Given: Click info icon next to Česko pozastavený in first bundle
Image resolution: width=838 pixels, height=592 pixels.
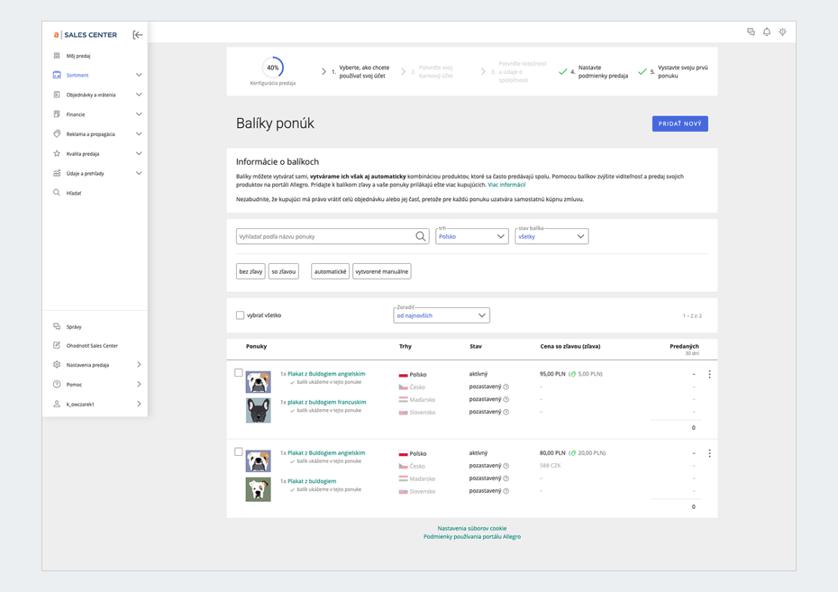Looking at the screenshot, I should coord(506,387).
